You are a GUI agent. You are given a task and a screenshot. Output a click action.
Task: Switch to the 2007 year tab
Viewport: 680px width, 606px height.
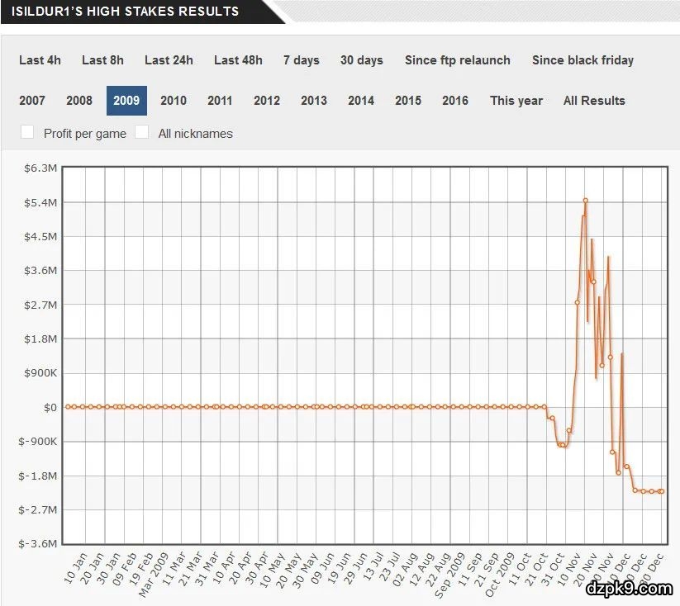click(x=32, y=101)
